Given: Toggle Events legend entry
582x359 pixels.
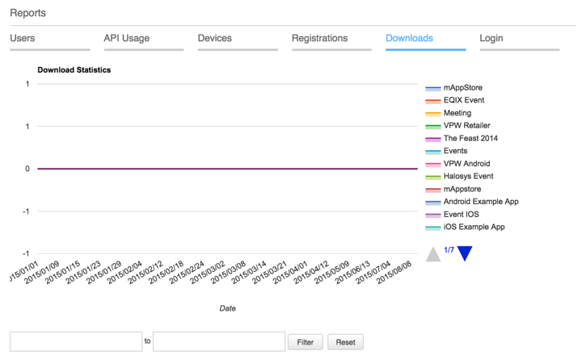Looking at the screenshot, I should (455, 151).
